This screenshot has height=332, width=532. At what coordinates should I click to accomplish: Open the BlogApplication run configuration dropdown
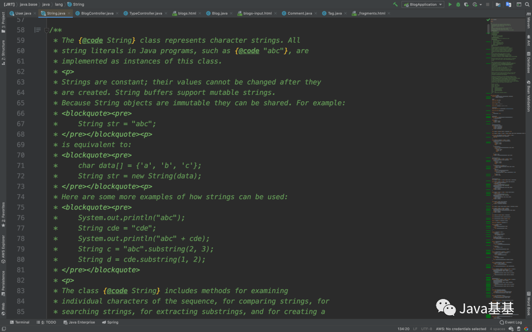point(423,4)
